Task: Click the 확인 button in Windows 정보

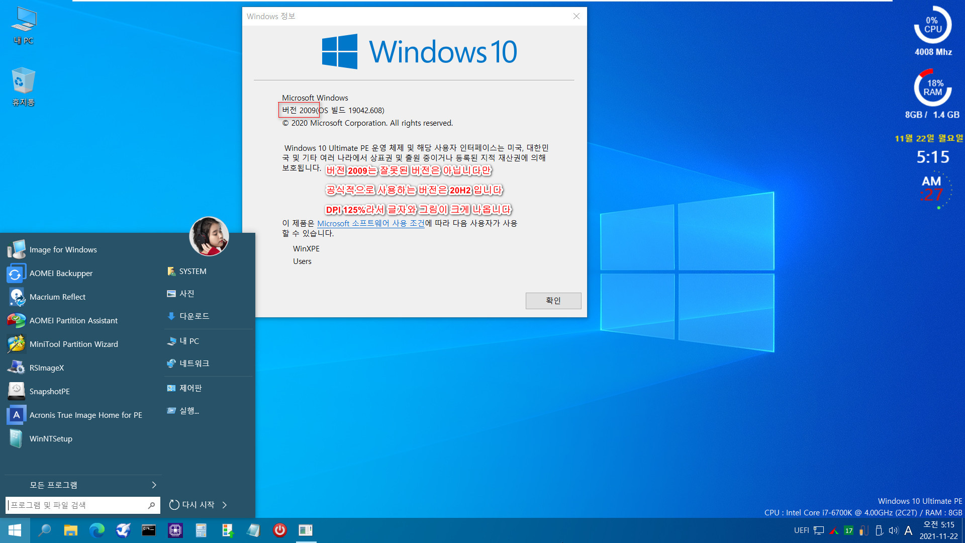Action: [553, 301]
